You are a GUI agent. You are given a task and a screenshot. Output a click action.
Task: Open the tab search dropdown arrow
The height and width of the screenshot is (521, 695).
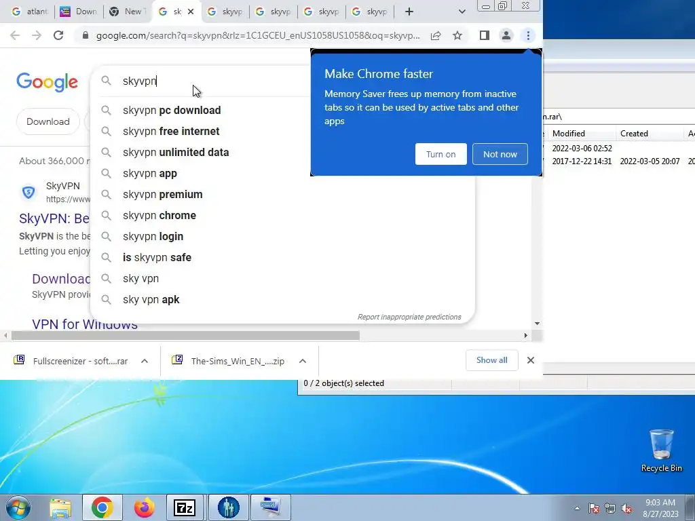(x=462, y=12)
